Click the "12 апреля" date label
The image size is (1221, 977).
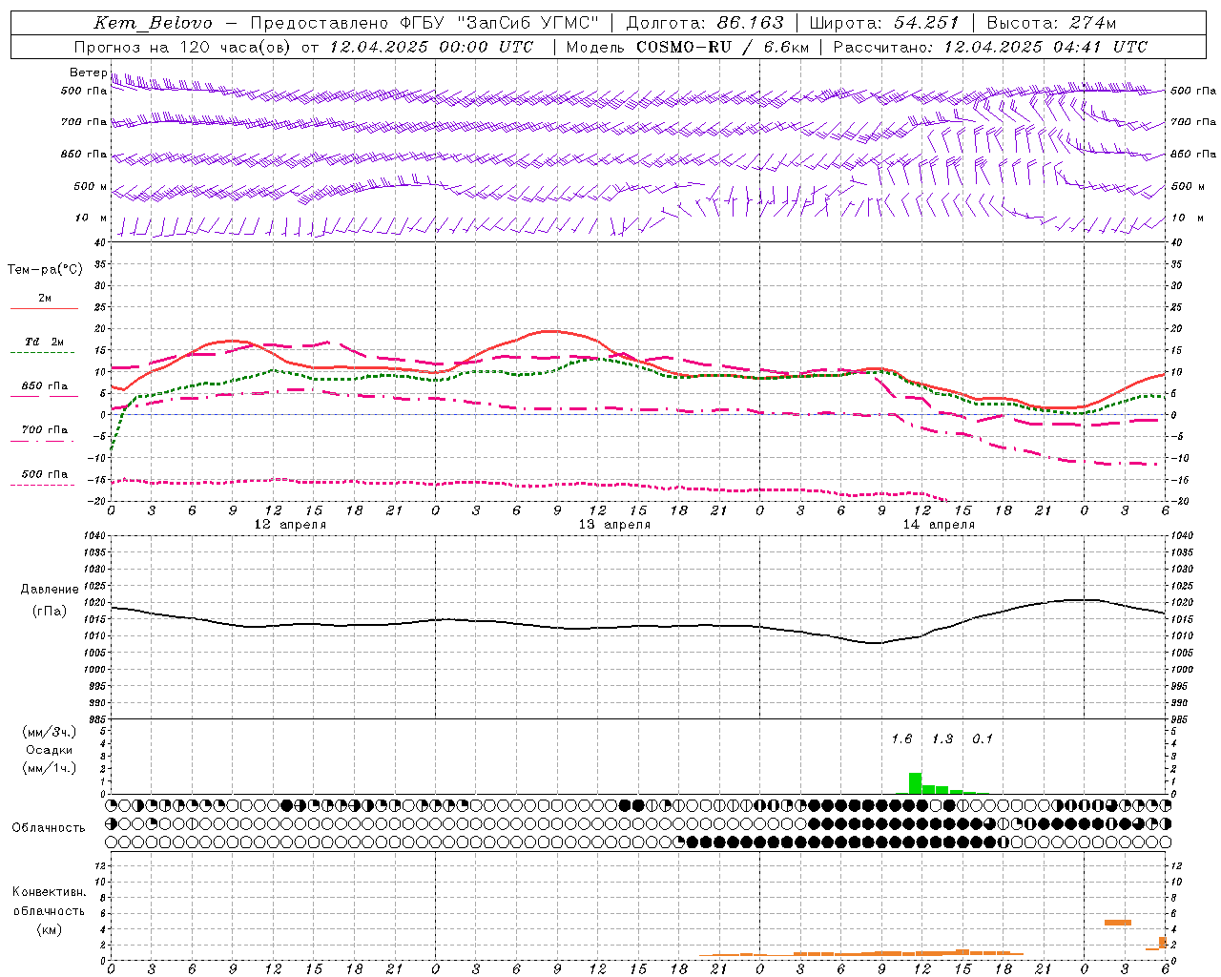click(290, 524)
